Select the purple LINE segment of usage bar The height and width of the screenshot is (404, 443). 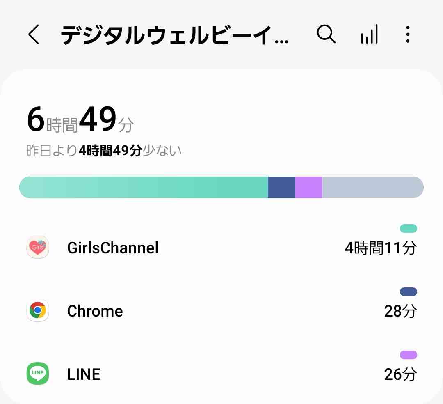coord(308,187)
